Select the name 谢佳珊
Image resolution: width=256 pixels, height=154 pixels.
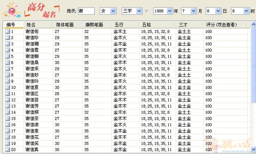click(x=32, y=44)
